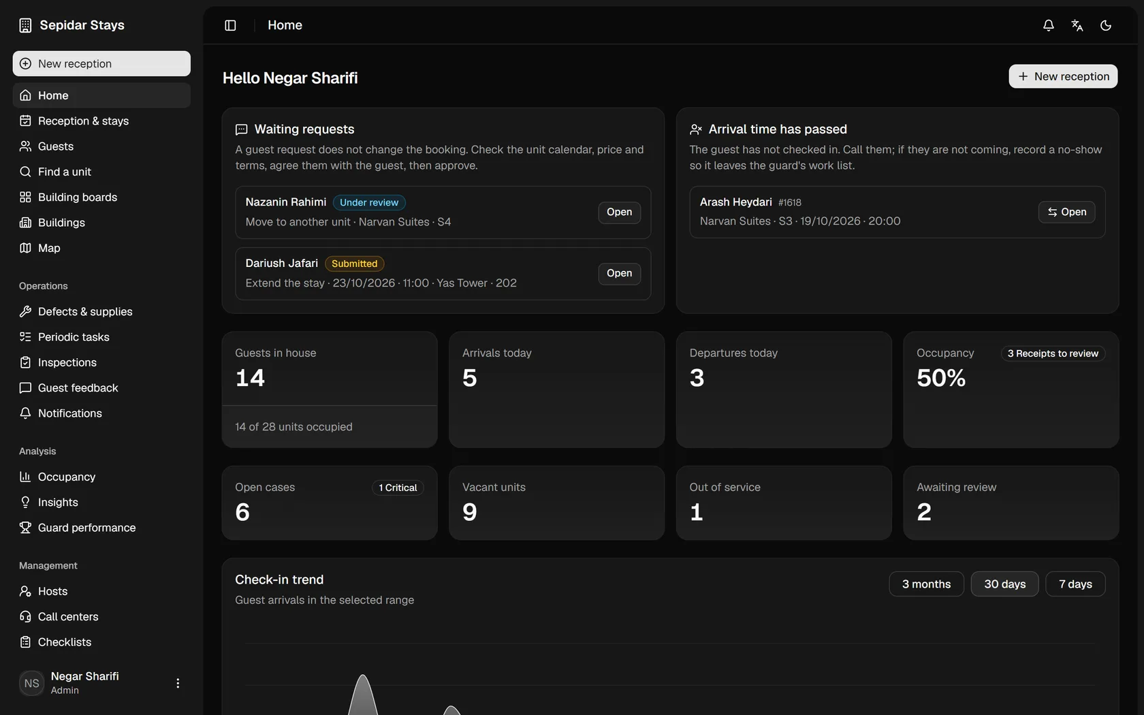Open the Guests in house card

click(x=330, y=390)
